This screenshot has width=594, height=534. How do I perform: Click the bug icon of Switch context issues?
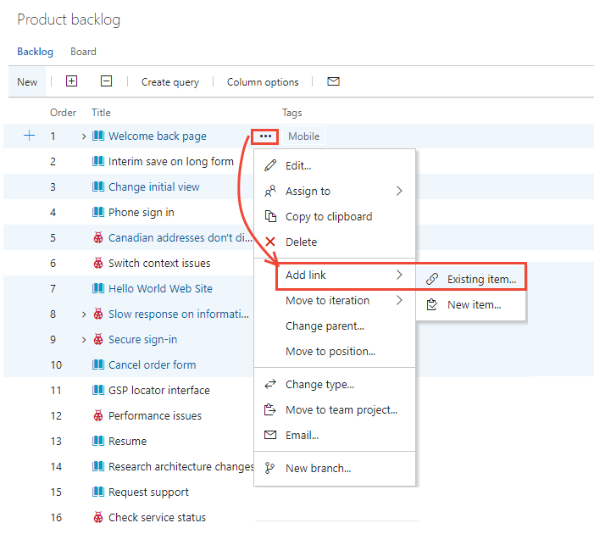[x=98, y=263]
